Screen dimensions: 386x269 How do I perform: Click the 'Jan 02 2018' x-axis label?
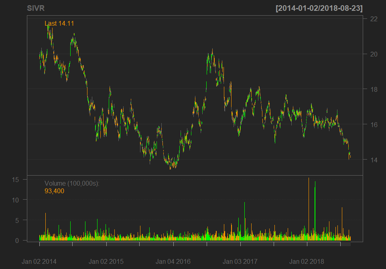click(307, 261)
